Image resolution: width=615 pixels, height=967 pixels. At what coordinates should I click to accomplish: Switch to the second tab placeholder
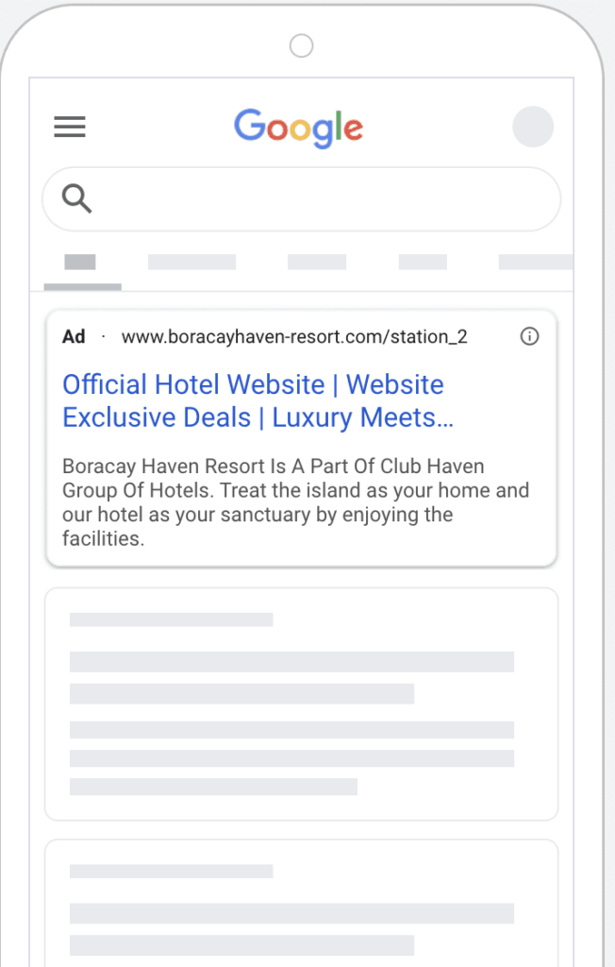coord(191,263)
